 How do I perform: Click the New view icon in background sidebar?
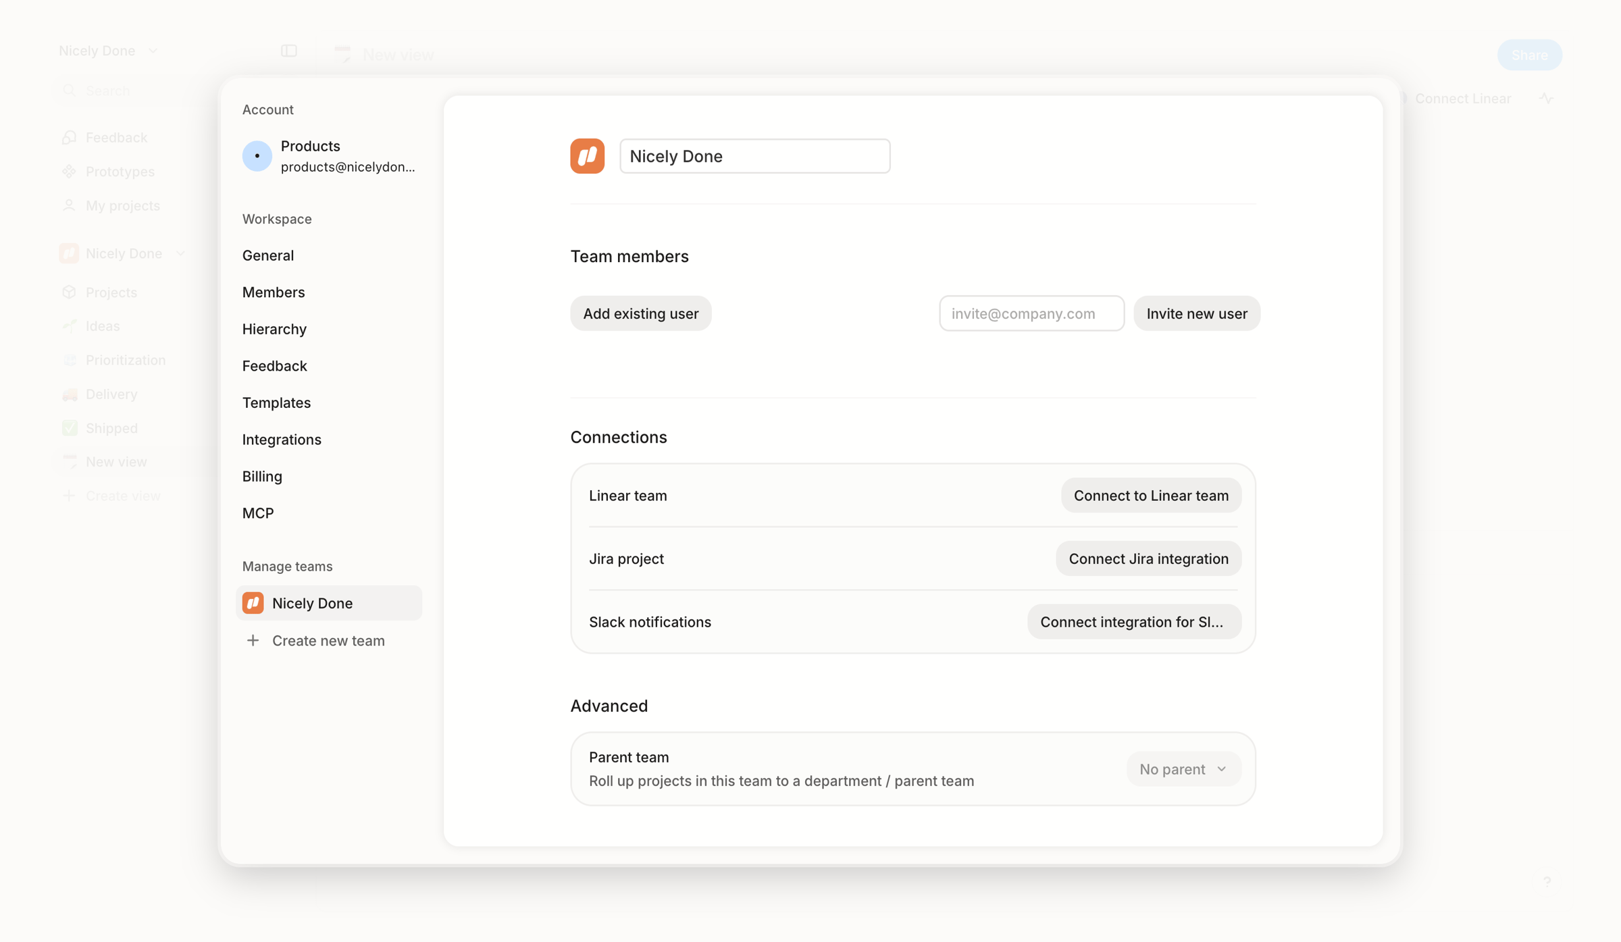click(69, 462)
